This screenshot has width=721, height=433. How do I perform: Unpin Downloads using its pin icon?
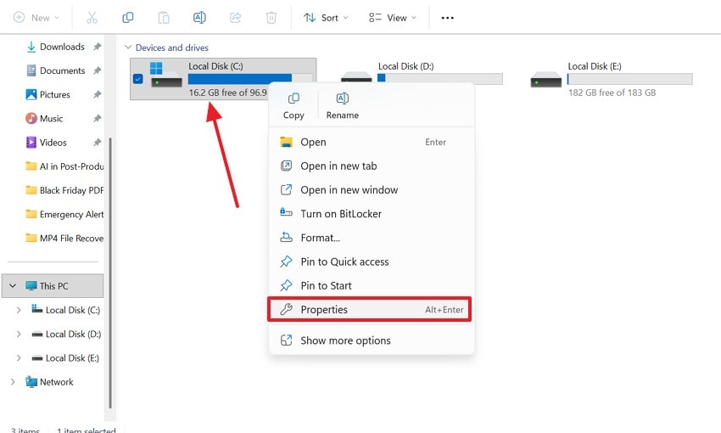click(x=97, y=47)
